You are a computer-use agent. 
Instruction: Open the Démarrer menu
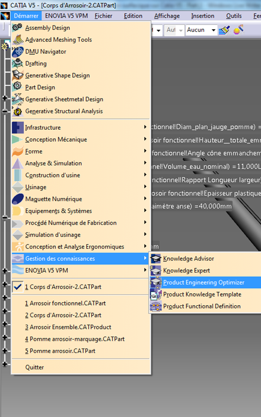tap(26, 16)
